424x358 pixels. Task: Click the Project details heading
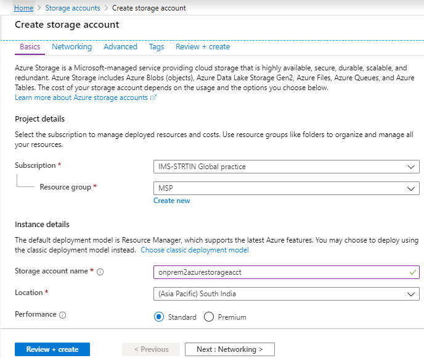(39, 119)
